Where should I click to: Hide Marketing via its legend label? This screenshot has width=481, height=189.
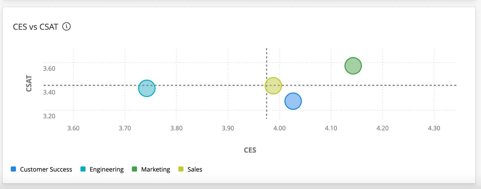click(x=155, y=169)
